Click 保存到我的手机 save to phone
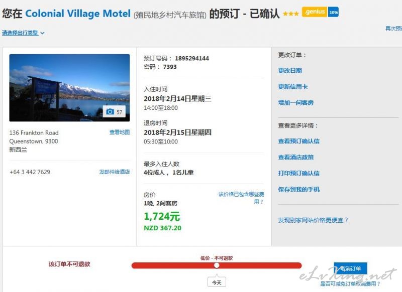 coord(298,189)
